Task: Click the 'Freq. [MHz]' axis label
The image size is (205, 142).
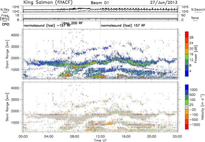Action: pos(5,17)
